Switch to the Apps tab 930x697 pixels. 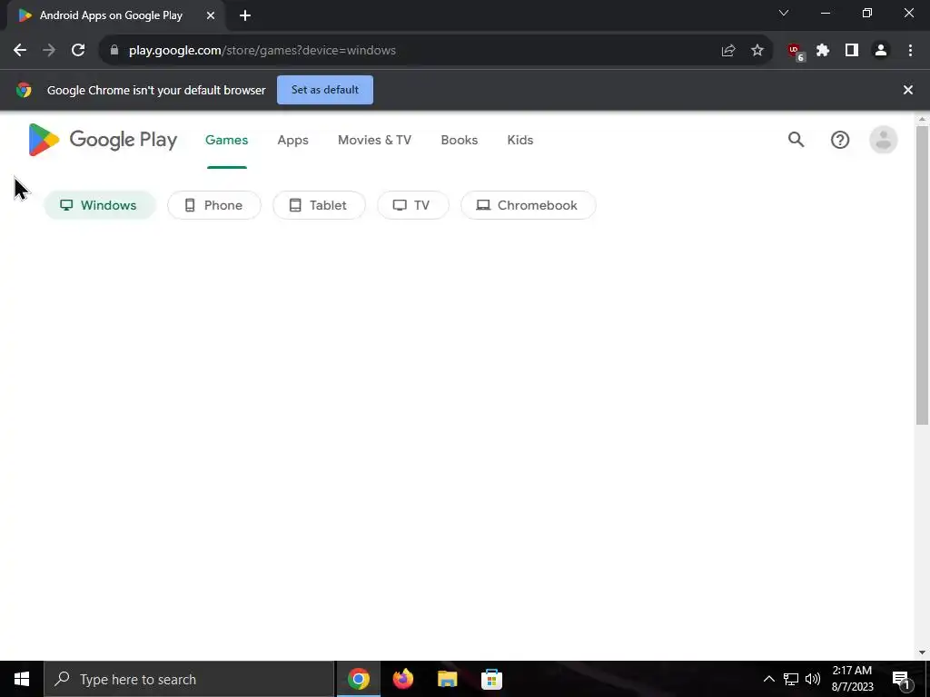(x=293, y=140)
